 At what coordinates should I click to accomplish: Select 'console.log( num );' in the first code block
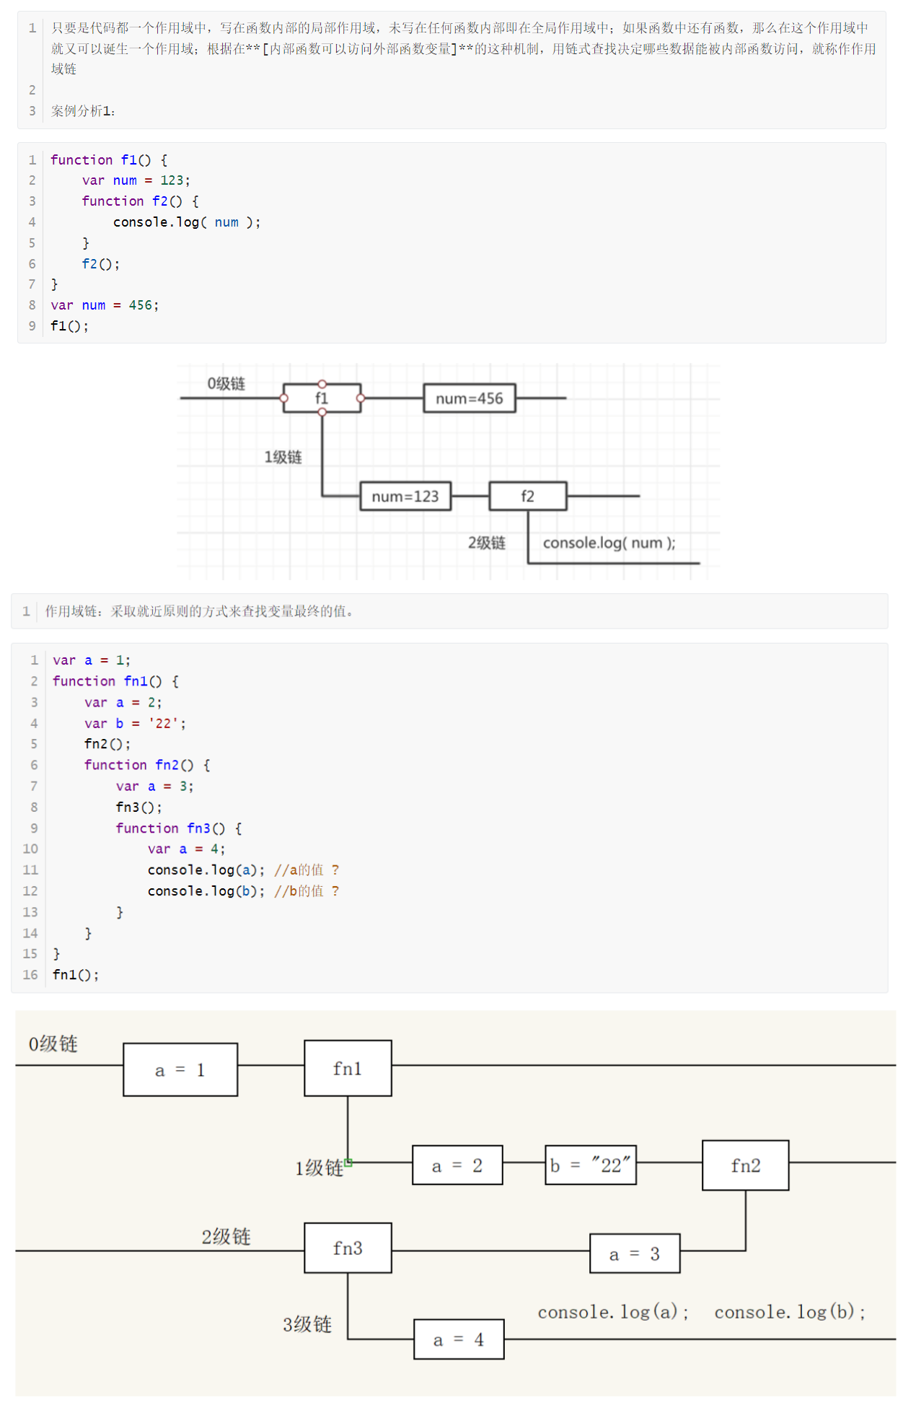187,222
